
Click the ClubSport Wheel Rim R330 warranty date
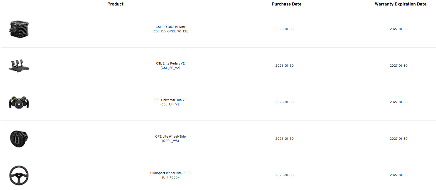[x=398, y=175]
